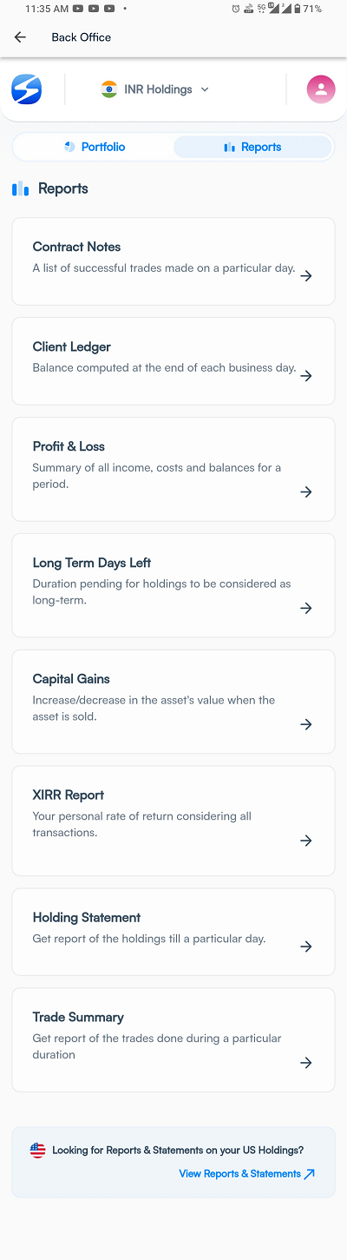Screen dimensions: 347x1260
Task: Open the blue S app logo
Action: [26, 89]
